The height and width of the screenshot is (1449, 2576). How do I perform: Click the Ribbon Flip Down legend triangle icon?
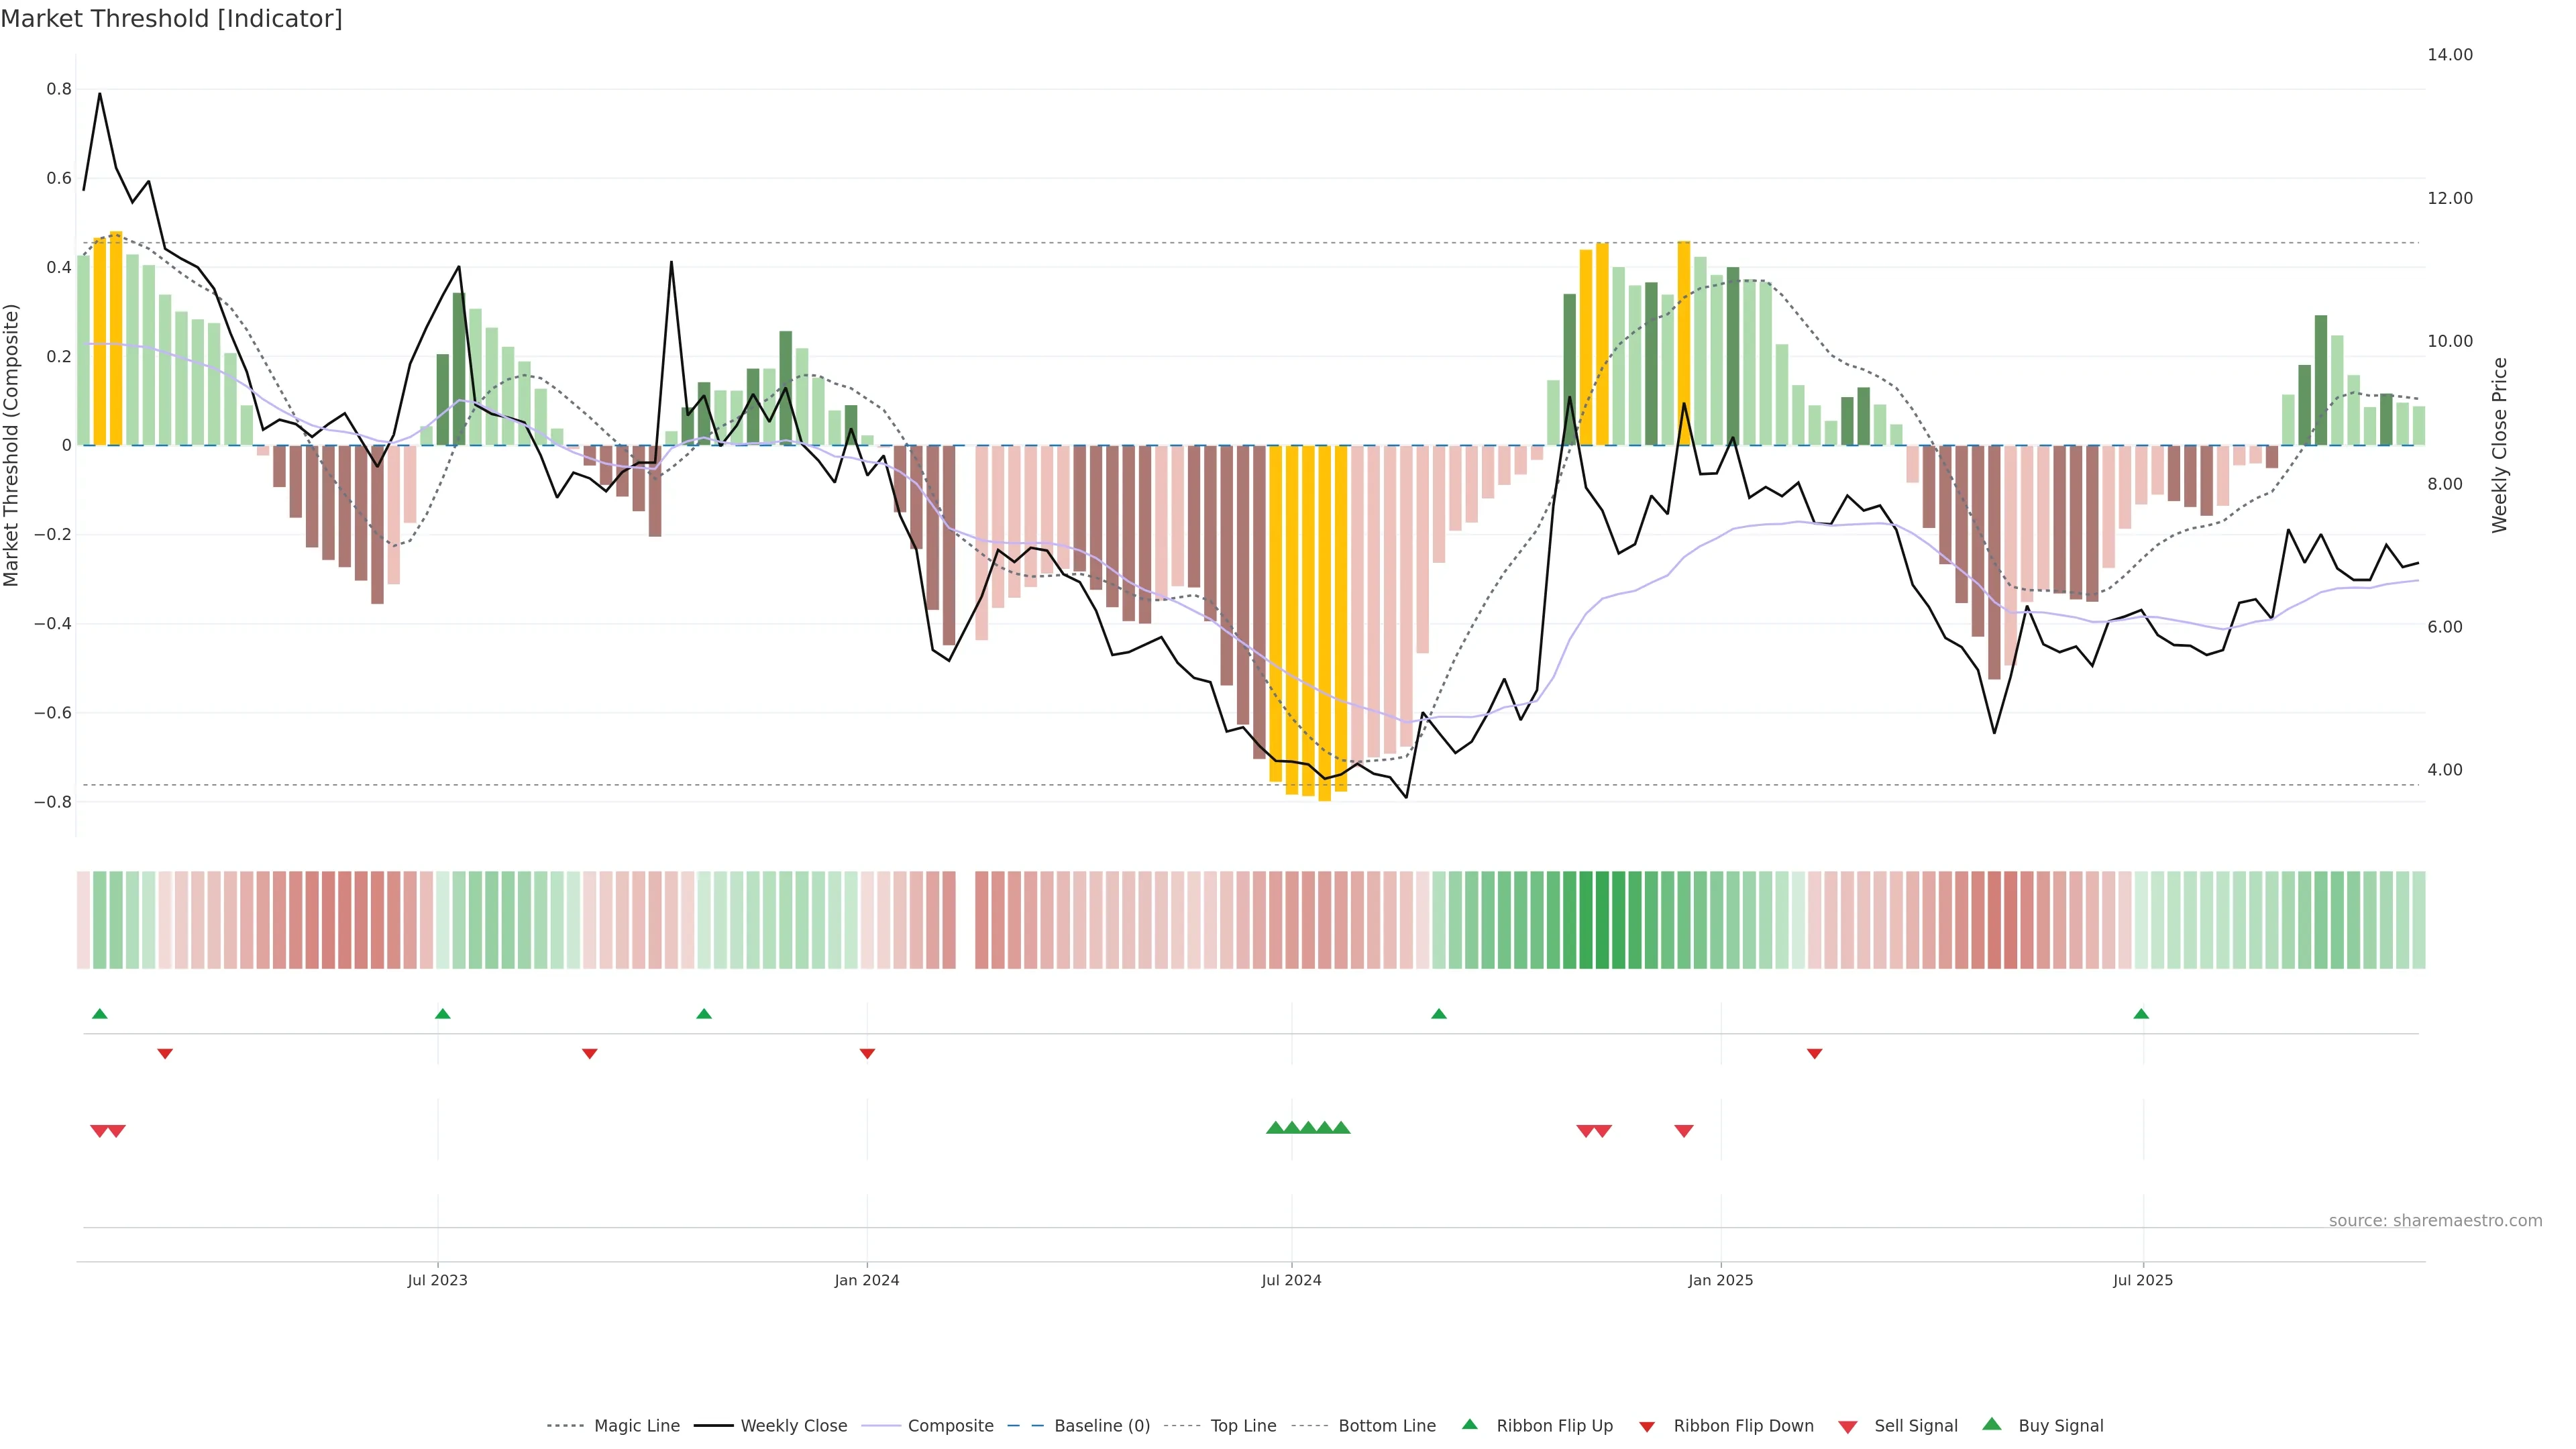(x=1647, y=1426)
